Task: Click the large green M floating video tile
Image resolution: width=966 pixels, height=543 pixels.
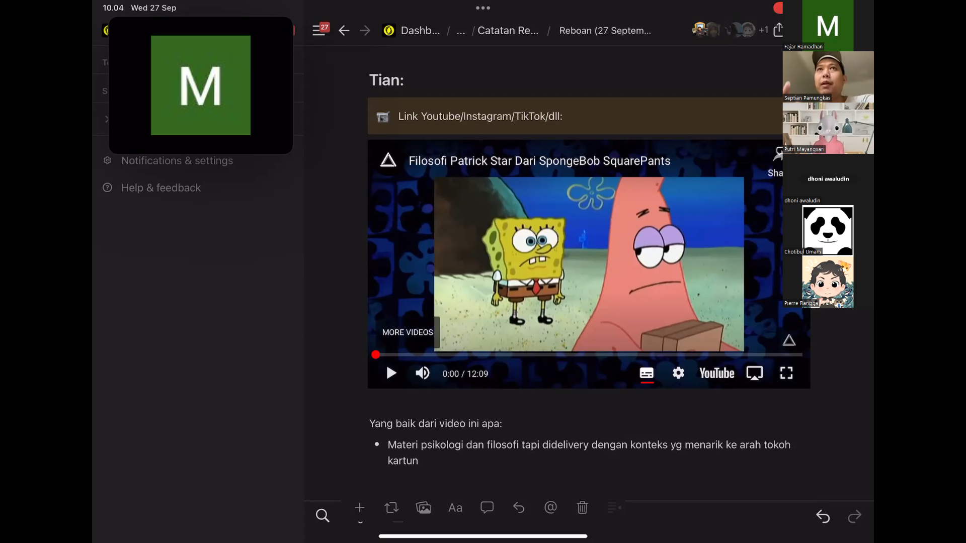Action: click(201, 85)
